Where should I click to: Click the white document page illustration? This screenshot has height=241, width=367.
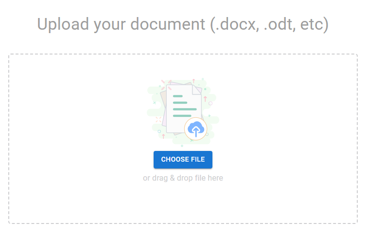pos(184,109)
